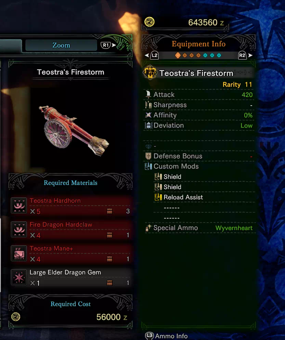The height and width of the screenshot is (340, 285).
Task: Click the R1 arrow next to Zoom
Action: click(108, 45)
